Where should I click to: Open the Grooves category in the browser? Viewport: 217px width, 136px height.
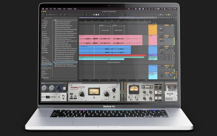tap(45, 50)
